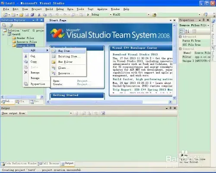Image resolution: width=216 pixels, height=173 pixels.
Task: Open the Win32 platform dropdown
Action: tap(149, 15)
